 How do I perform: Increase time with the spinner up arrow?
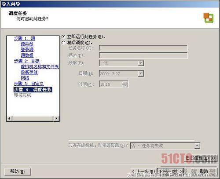pyautogui.click(x=125, y=83)
